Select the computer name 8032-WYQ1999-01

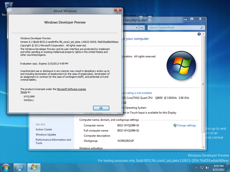[x=128, y=125]
